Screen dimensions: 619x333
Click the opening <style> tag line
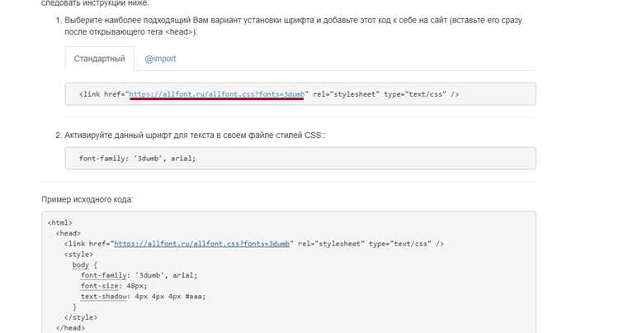coord(80,255)
